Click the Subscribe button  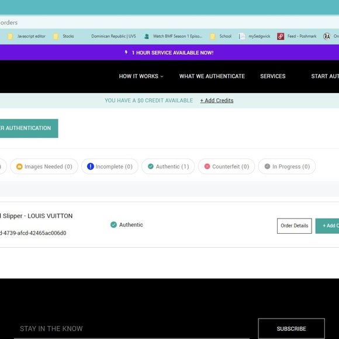pyautogui.click(x=291, y=328)
